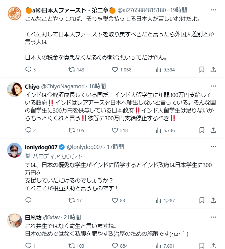The image size is (225, 249).
Task: Bookmark the ai日本人ファースト post
Action: pyautogui.click(x=201, y=70)
